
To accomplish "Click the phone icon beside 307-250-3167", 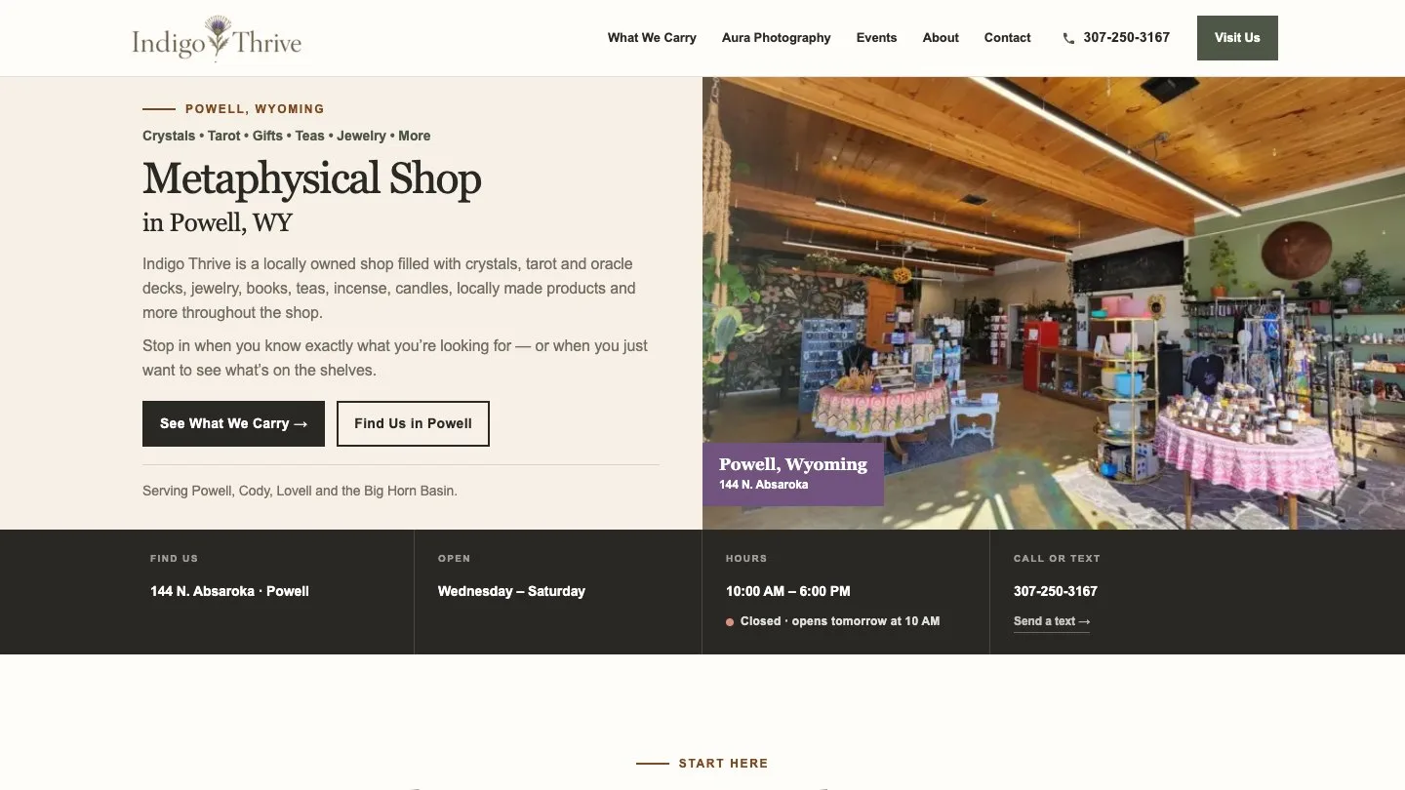I will [1068, 38].
